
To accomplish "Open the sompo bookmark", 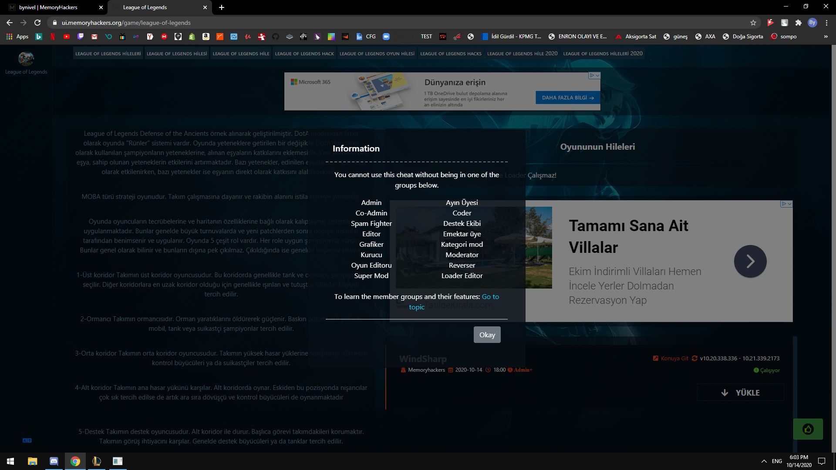I will tap(784, 37).
